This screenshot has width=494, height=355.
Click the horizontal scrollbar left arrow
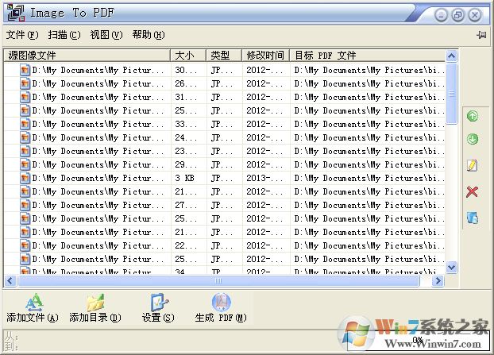10,280
